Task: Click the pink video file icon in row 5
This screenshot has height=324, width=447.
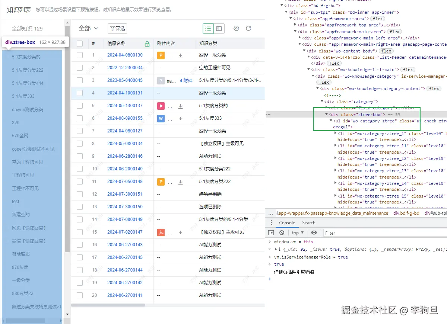Action: click(x=161, y=106)
